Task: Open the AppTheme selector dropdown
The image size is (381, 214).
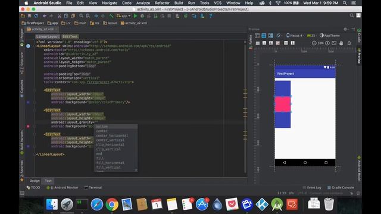Action: [x=330, y=36]
